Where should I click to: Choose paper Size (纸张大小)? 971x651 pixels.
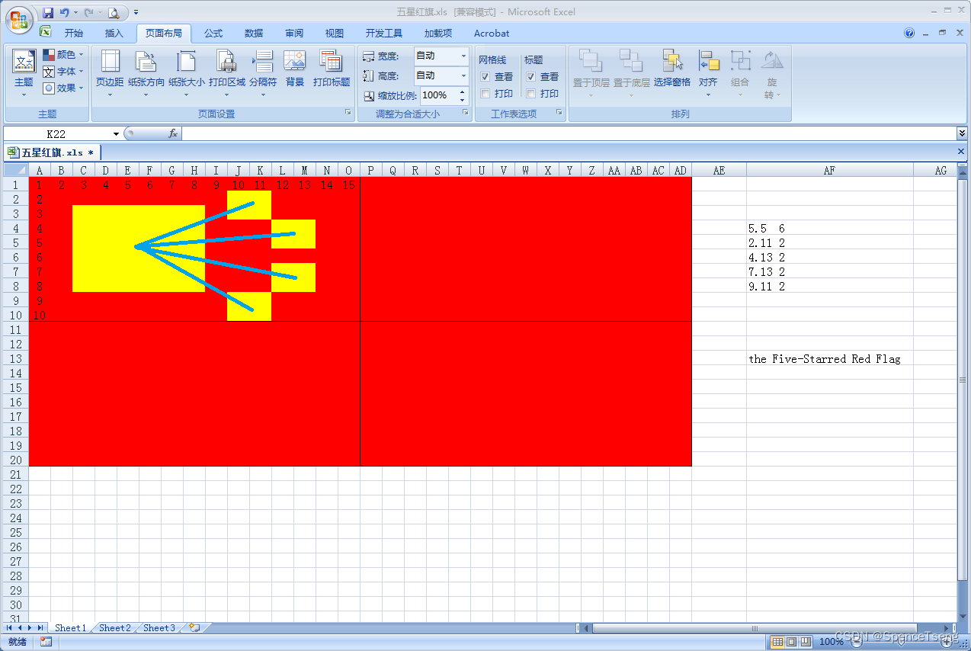click(x=186, y=74)
